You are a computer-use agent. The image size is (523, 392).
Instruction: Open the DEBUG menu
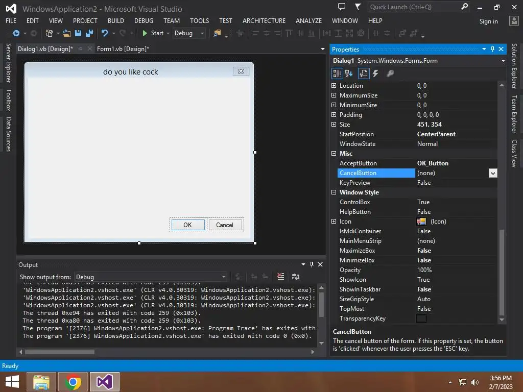(144, 20)
